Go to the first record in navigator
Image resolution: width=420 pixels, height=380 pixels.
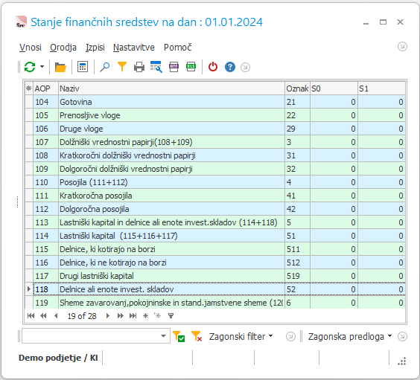pyautogui.click(x=31, y=316)
